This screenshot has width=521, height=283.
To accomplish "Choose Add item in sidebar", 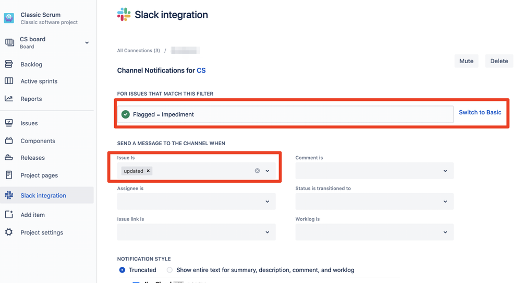I will [32, 215].
